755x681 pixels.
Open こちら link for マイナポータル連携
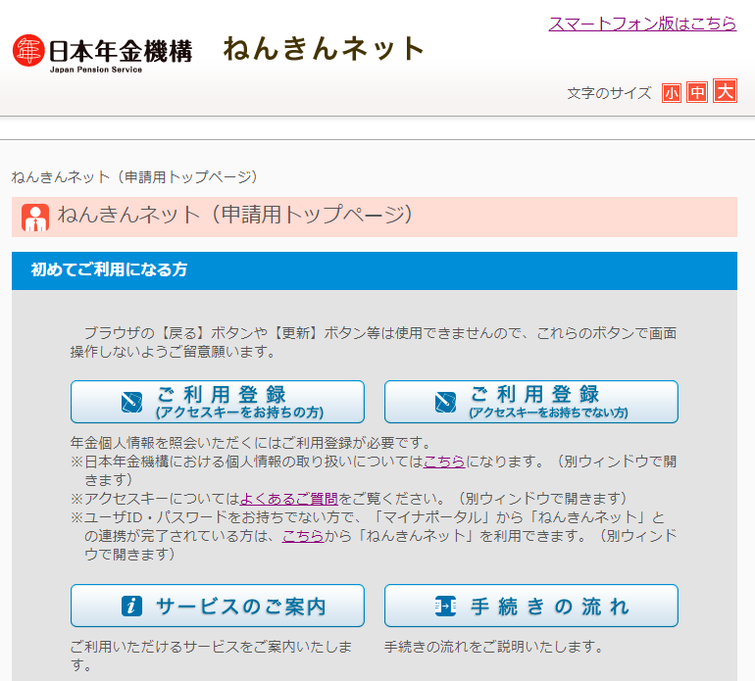(303, 536)
